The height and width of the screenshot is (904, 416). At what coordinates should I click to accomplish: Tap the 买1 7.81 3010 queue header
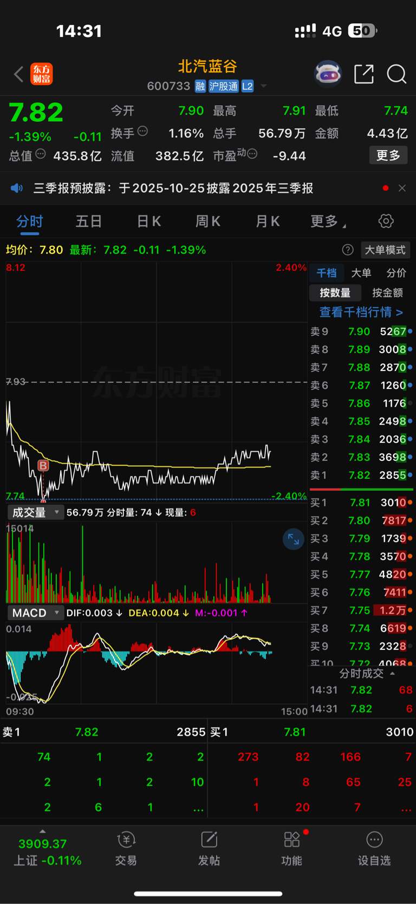click(312, 732)
